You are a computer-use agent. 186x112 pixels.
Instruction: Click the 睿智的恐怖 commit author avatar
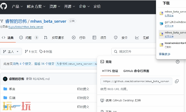coord(5,79)
